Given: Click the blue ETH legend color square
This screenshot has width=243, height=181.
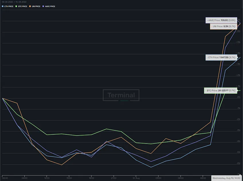Looking at the screenshot, I should coord(3,6).
